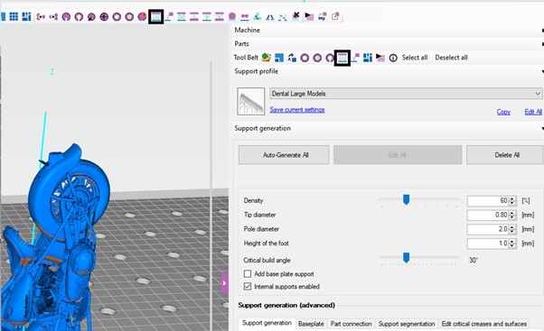Image resolution: width=544 pixels, height=331 pixels.
Task: Click Deselect all in Tool Belt
Action: (x=451, y=58)
